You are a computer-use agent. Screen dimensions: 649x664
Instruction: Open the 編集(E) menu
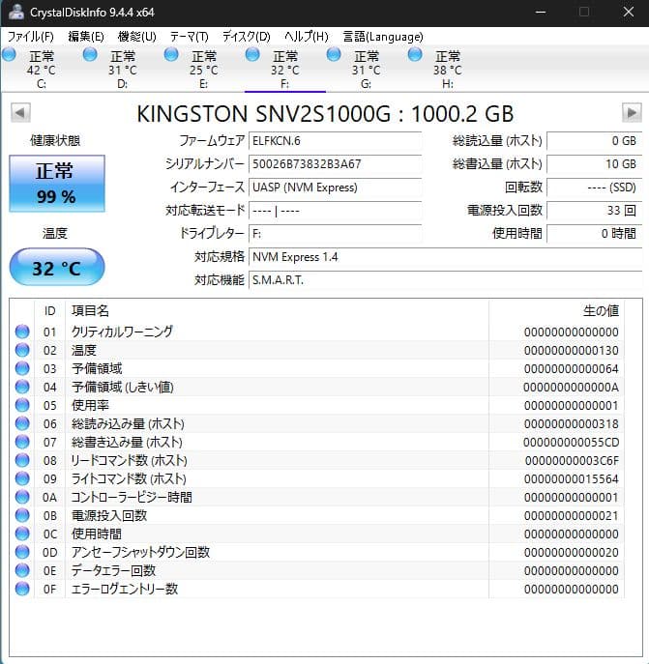(86, 37)
